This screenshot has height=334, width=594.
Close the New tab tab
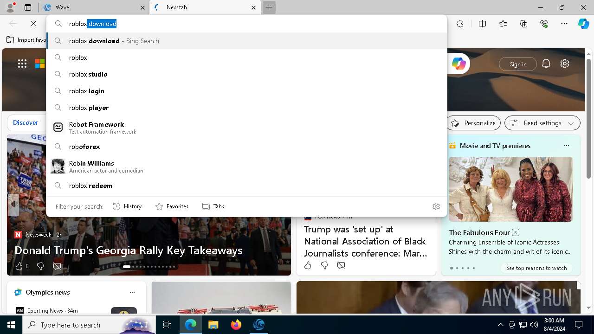pyautogui.click(x=253, y=7)
